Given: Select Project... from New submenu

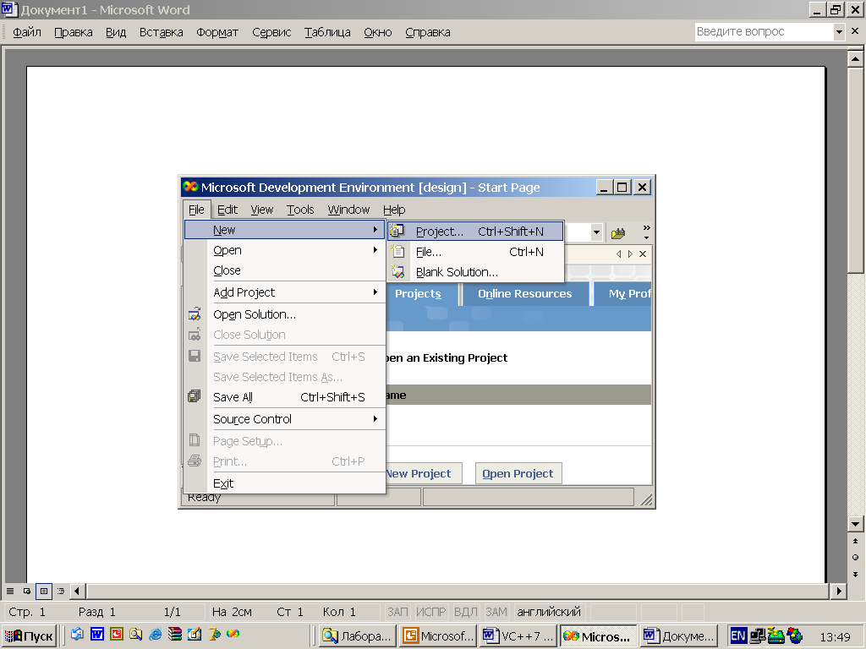Looking at the screenshot, I should (x=475, y=231).
